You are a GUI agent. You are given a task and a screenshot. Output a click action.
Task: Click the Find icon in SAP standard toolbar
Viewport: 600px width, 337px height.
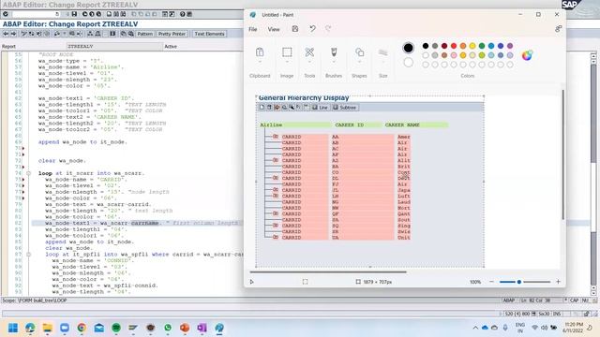[116, 14]
